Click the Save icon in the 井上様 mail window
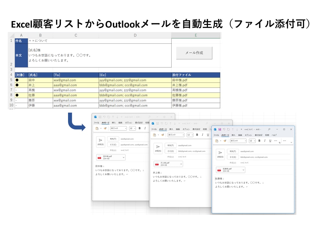311x233 pixels. tap(157, 123)
